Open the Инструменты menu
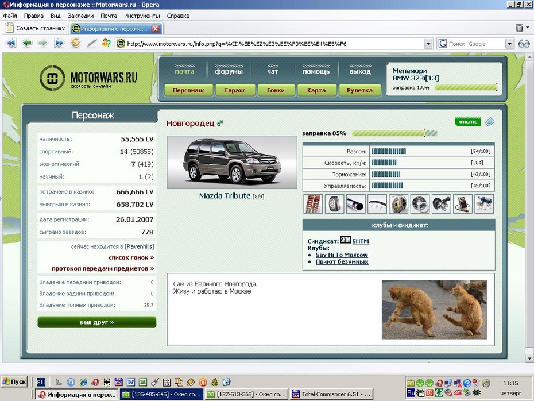The width and height of the screenshot is (534, 401). tap(142, 16)
